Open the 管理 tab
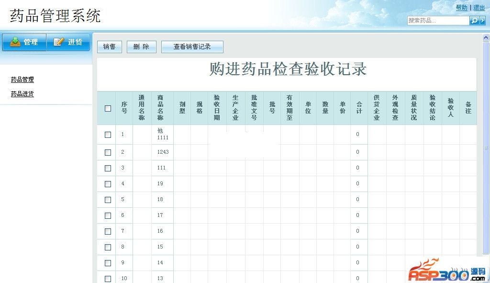The height and width of the screenshot is (283, 490). pyautogui.click(x=24, y=42)
